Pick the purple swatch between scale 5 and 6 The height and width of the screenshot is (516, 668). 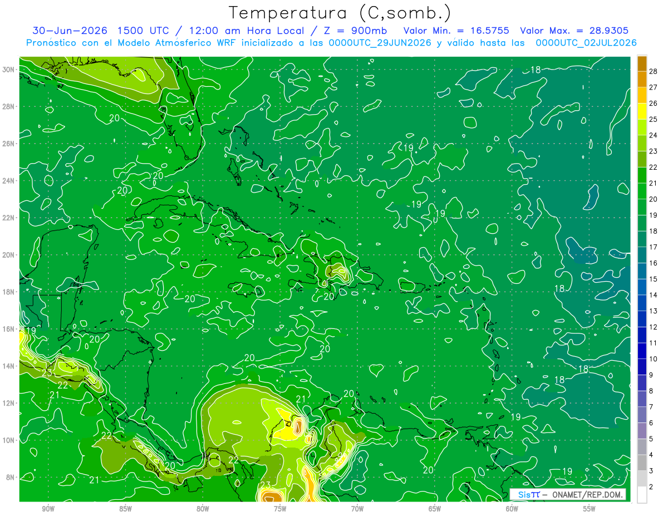pos(642,430)
